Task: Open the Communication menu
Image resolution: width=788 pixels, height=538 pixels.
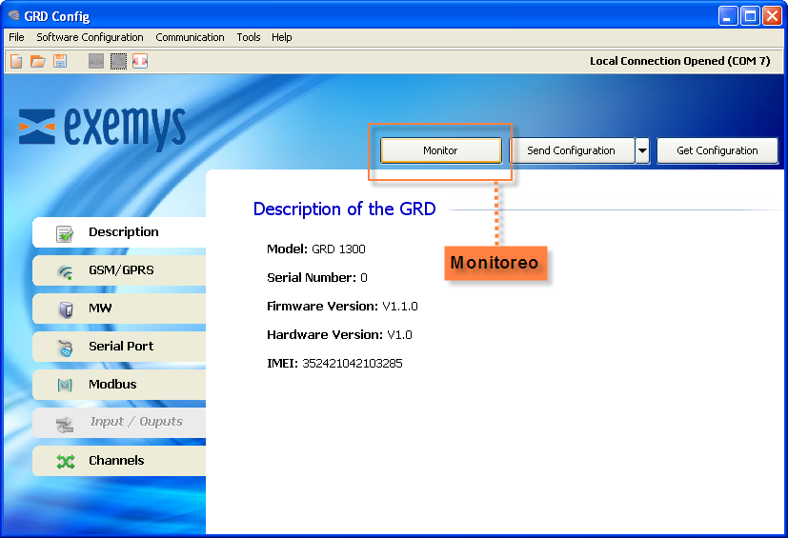Action: pyautogui.click(x=190, y=37)
